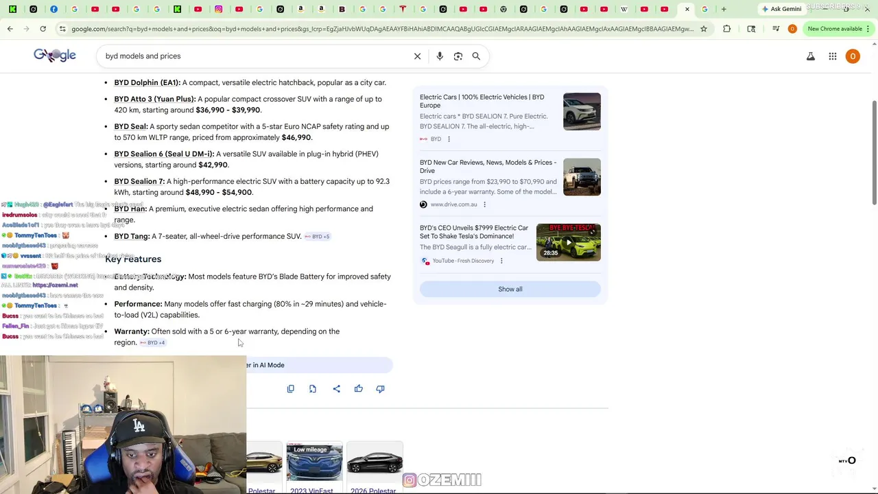This screenshot has height=494, width=878.
Task: Open a new browser tab
Action: click(724, 9)
